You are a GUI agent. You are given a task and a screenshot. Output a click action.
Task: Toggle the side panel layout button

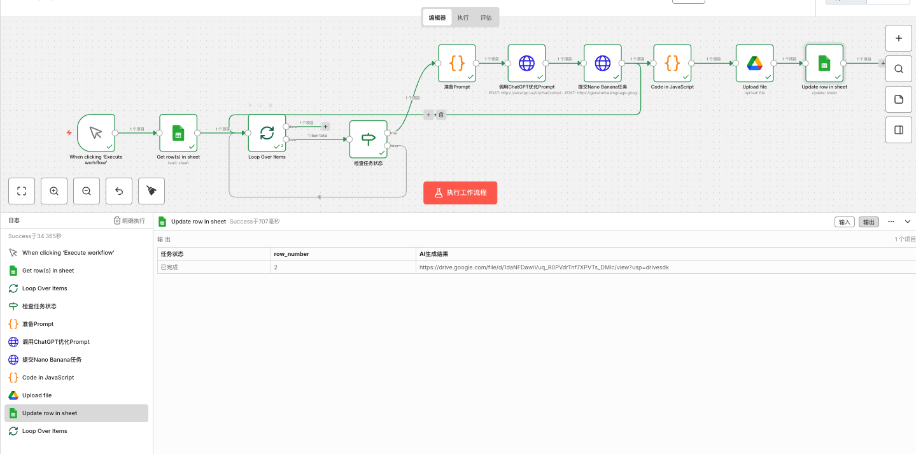pyautogui.click(x=899, y=130)
